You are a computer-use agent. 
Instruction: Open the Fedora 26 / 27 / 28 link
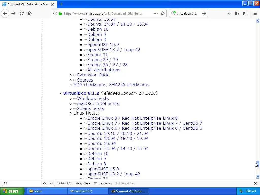tap(107, 65)
